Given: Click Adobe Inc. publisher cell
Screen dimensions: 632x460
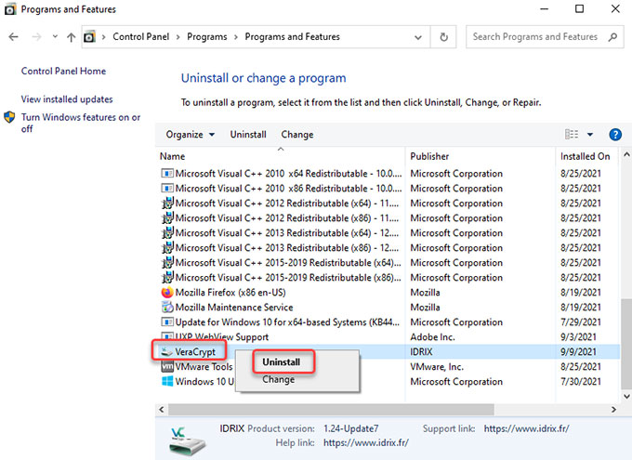Looking at the screenshot, I should click(432, 337).
